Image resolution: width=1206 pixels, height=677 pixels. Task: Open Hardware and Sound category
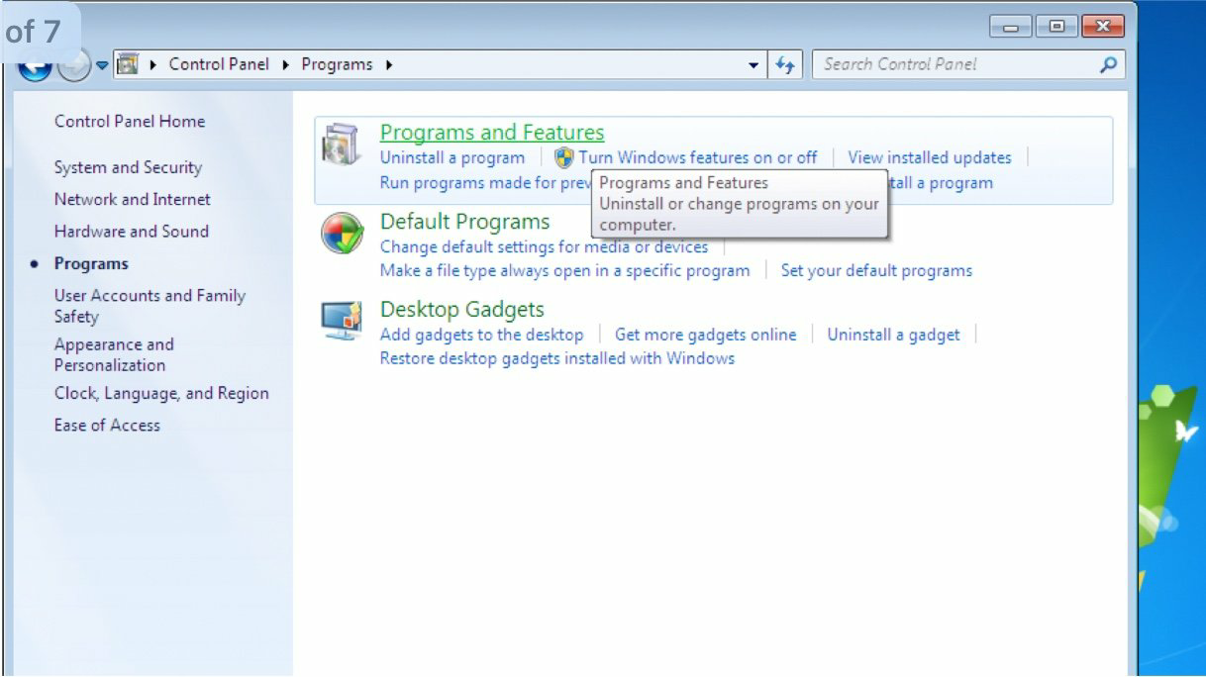point(132,232)
